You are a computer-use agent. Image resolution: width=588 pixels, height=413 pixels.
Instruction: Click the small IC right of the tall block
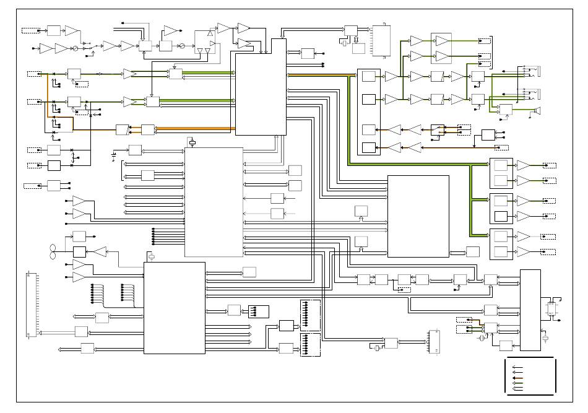click(x=551, y=309)
